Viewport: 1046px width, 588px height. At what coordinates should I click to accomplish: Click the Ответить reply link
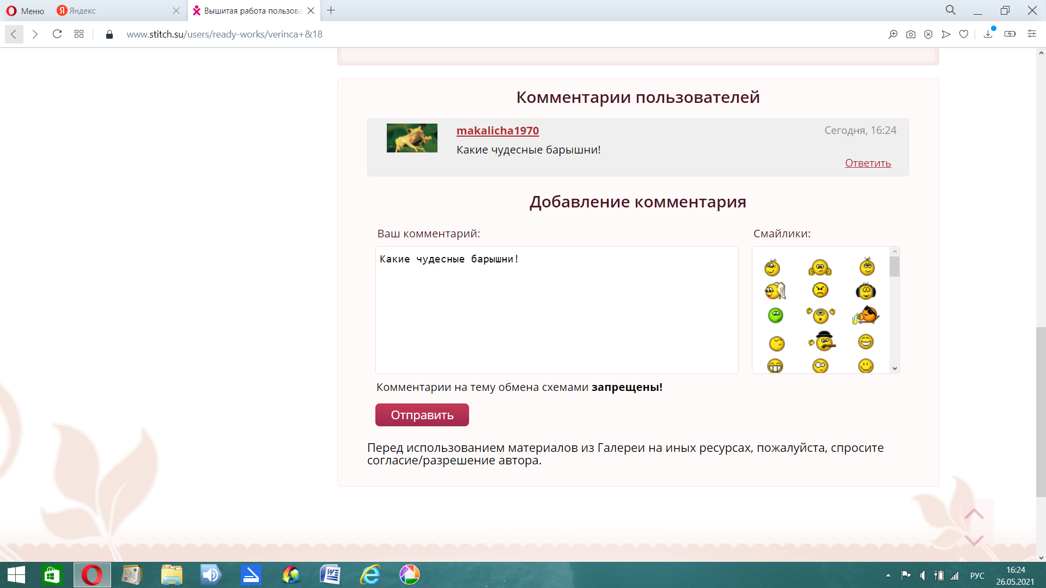[867, 163]
